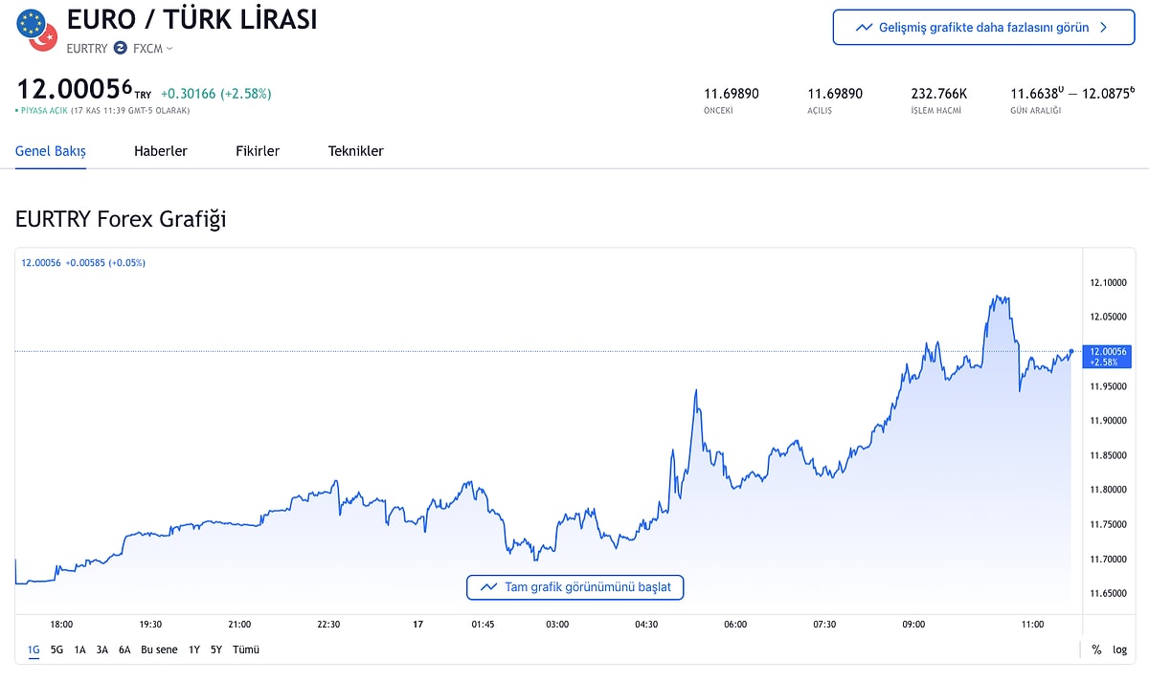
Task: Click the chart icon in full view button
Action: [x=488, y=586]
